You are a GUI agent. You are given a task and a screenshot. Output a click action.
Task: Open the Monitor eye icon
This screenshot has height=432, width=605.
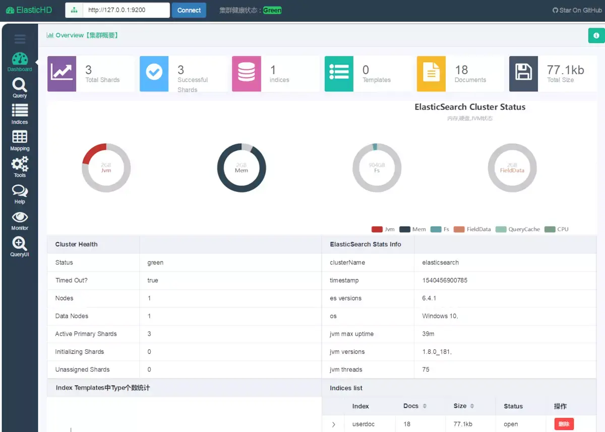pos(20,217)
